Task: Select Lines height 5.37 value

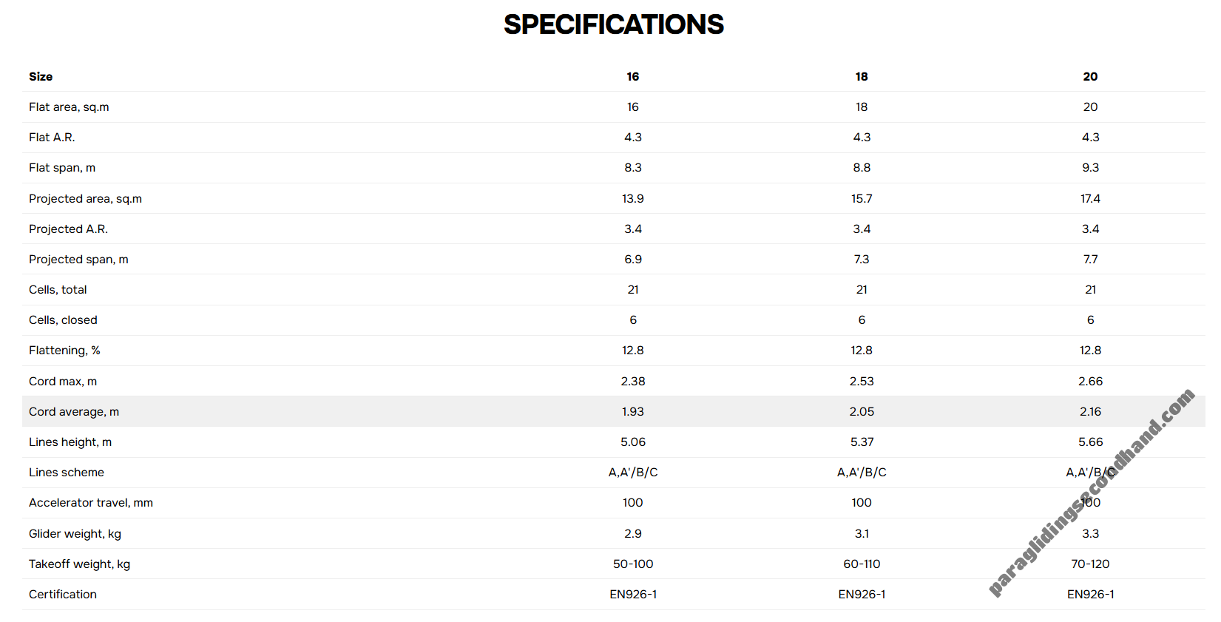Action: coord(862,442)
